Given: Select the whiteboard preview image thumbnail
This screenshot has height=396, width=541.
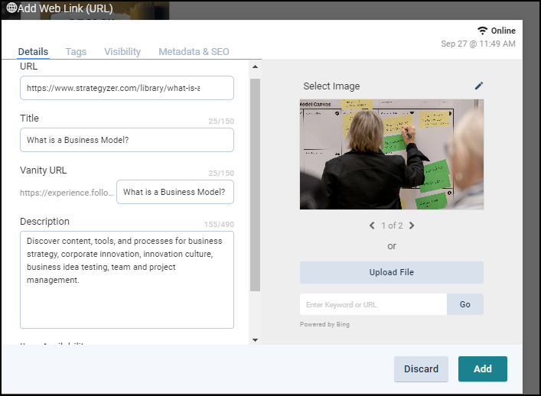Looking at the screenshot, I should click(x=391, y=154).
